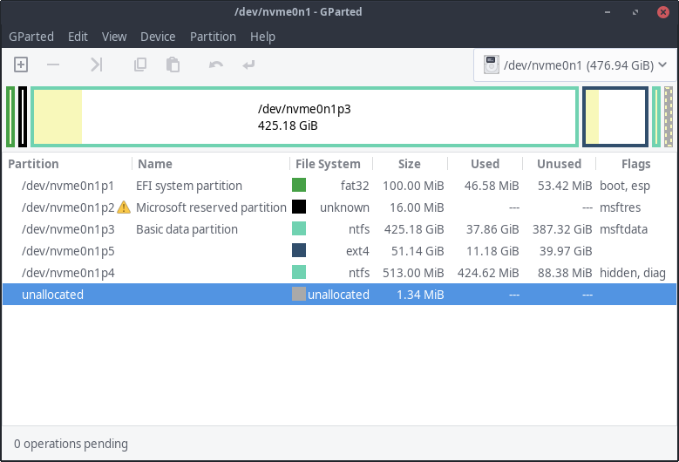Viewport: 679px width, 462px height.
Task: Select the /dev/nvme0n1p3 row
Action: 340,229
